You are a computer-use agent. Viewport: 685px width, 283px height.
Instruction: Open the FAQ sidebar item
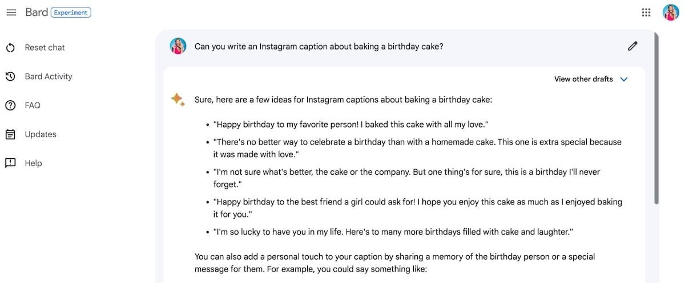[x=33, y=105]
